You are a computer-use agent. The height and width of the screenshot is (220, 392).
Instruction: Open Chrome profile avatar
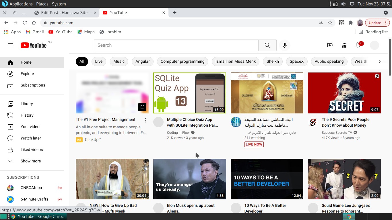pos(360,23)
